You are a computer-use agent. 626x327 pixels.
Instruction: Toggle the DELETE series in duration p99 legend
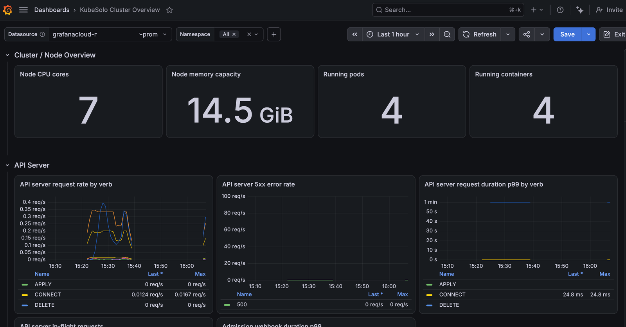tap(449, 305)
